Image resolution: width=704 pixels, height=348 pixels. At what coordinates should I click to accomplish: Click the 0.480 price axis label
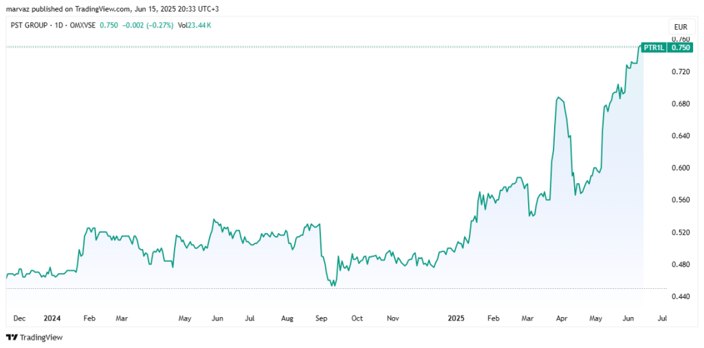[x=680, y=265]
